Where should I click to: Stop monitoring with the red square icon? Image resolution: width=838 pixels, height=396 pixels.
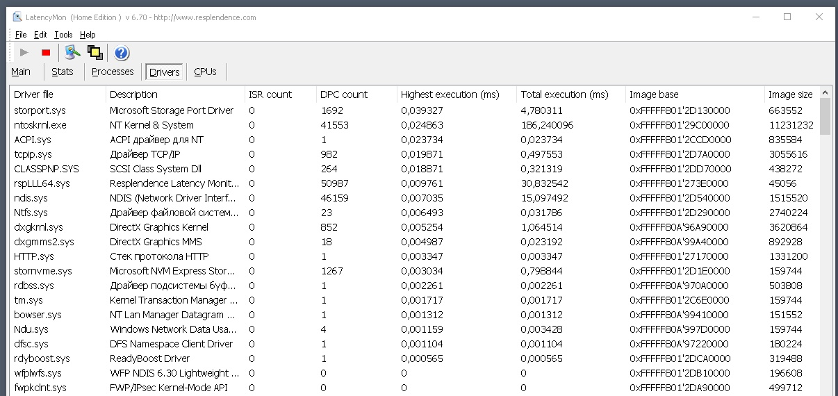pos(46,52)
